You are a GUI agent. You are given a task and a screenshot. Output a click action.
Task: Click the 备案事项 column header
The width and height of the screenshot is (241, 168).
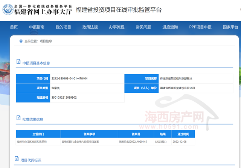tap(89, 134)
